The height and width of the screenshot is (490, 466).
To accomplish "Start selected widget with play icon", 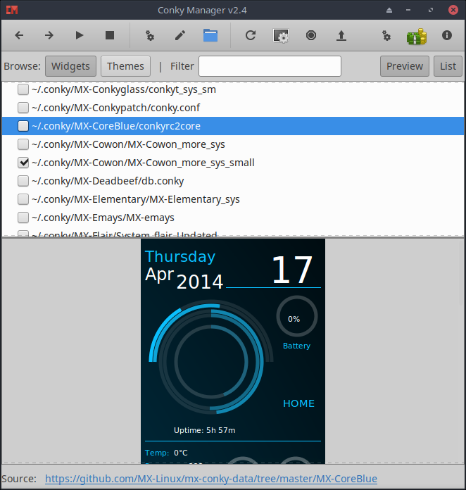I will [80, 35].
